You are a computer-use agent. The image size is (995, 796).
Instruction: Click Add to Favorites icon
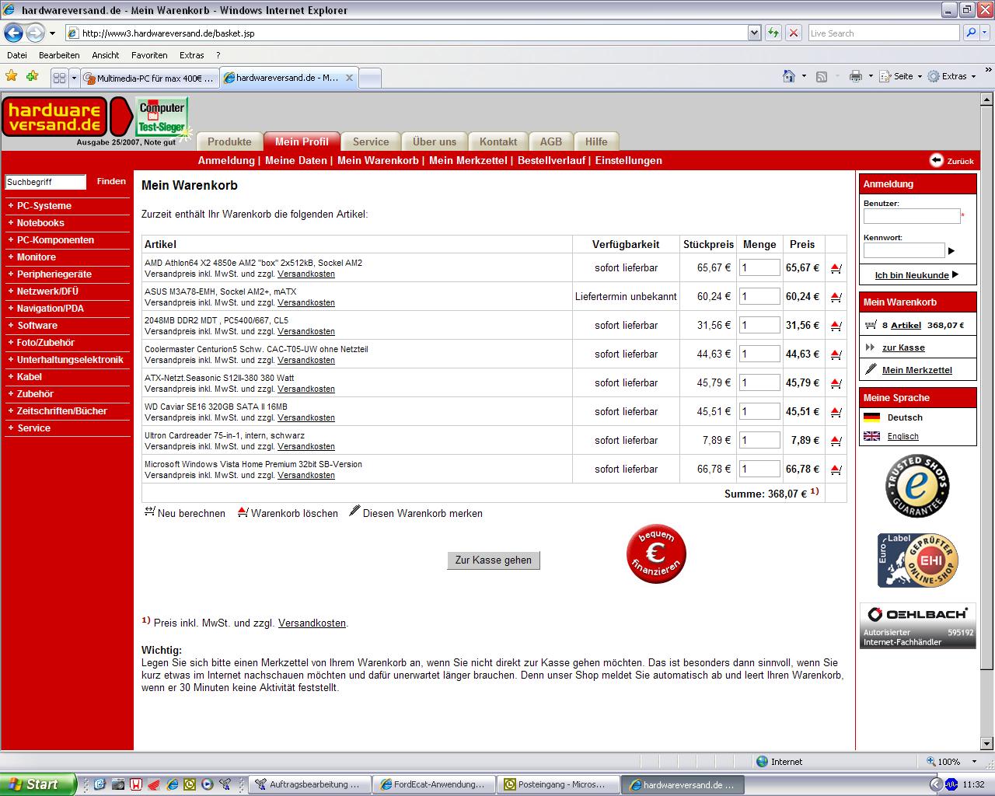pyautogui.click(x=32, y=76)
